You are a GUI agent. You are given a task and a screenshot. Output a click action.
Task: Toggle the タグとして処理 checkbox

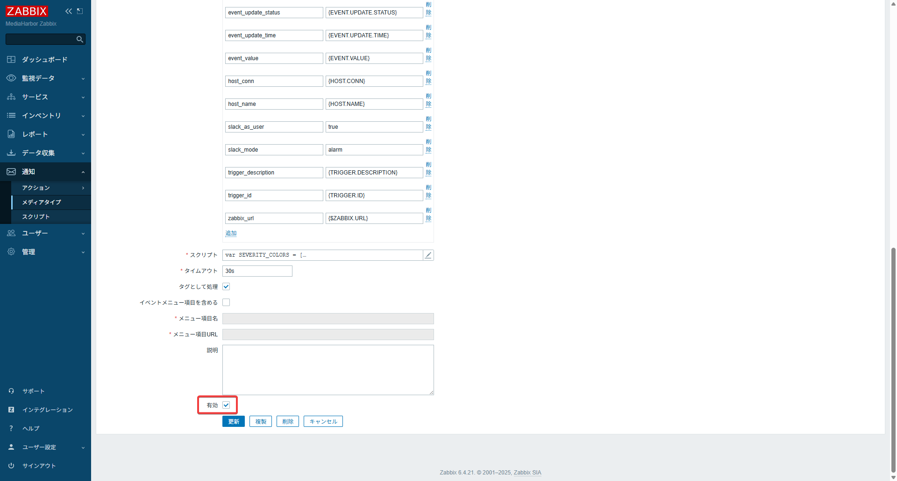tap(226, 287)
